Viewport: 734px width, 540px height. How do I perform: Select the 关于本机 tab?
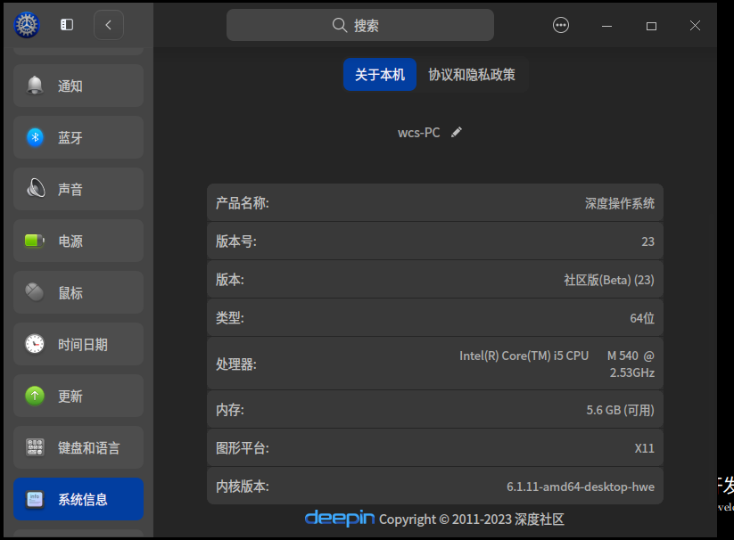[380, 75]
